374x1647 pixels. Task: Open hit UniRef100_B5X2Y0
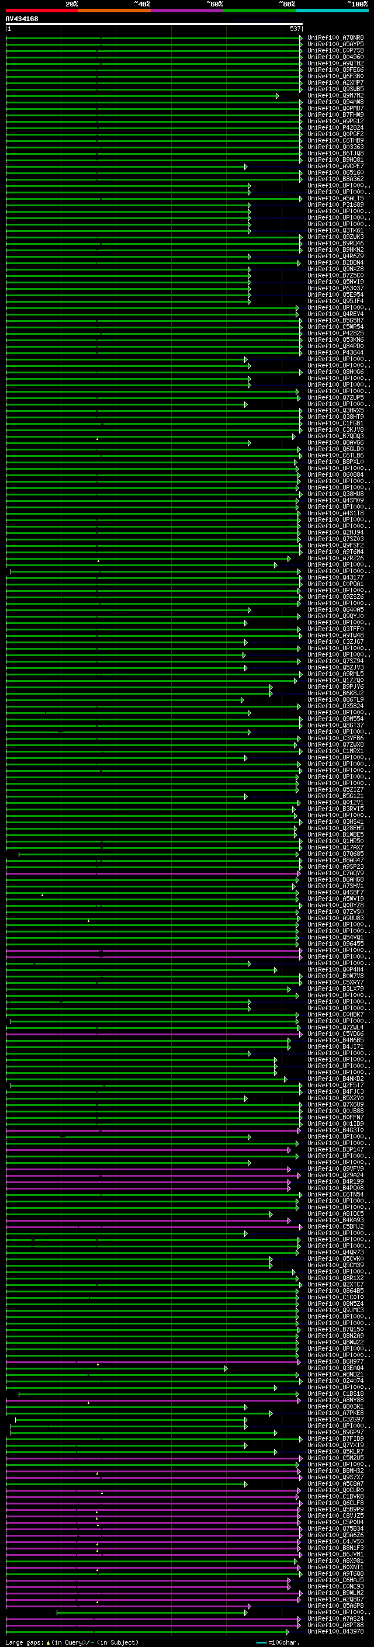(x=335, y=1098)
